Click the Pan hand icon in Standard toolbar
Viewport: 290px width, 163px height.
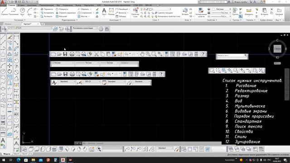point(142,54)
